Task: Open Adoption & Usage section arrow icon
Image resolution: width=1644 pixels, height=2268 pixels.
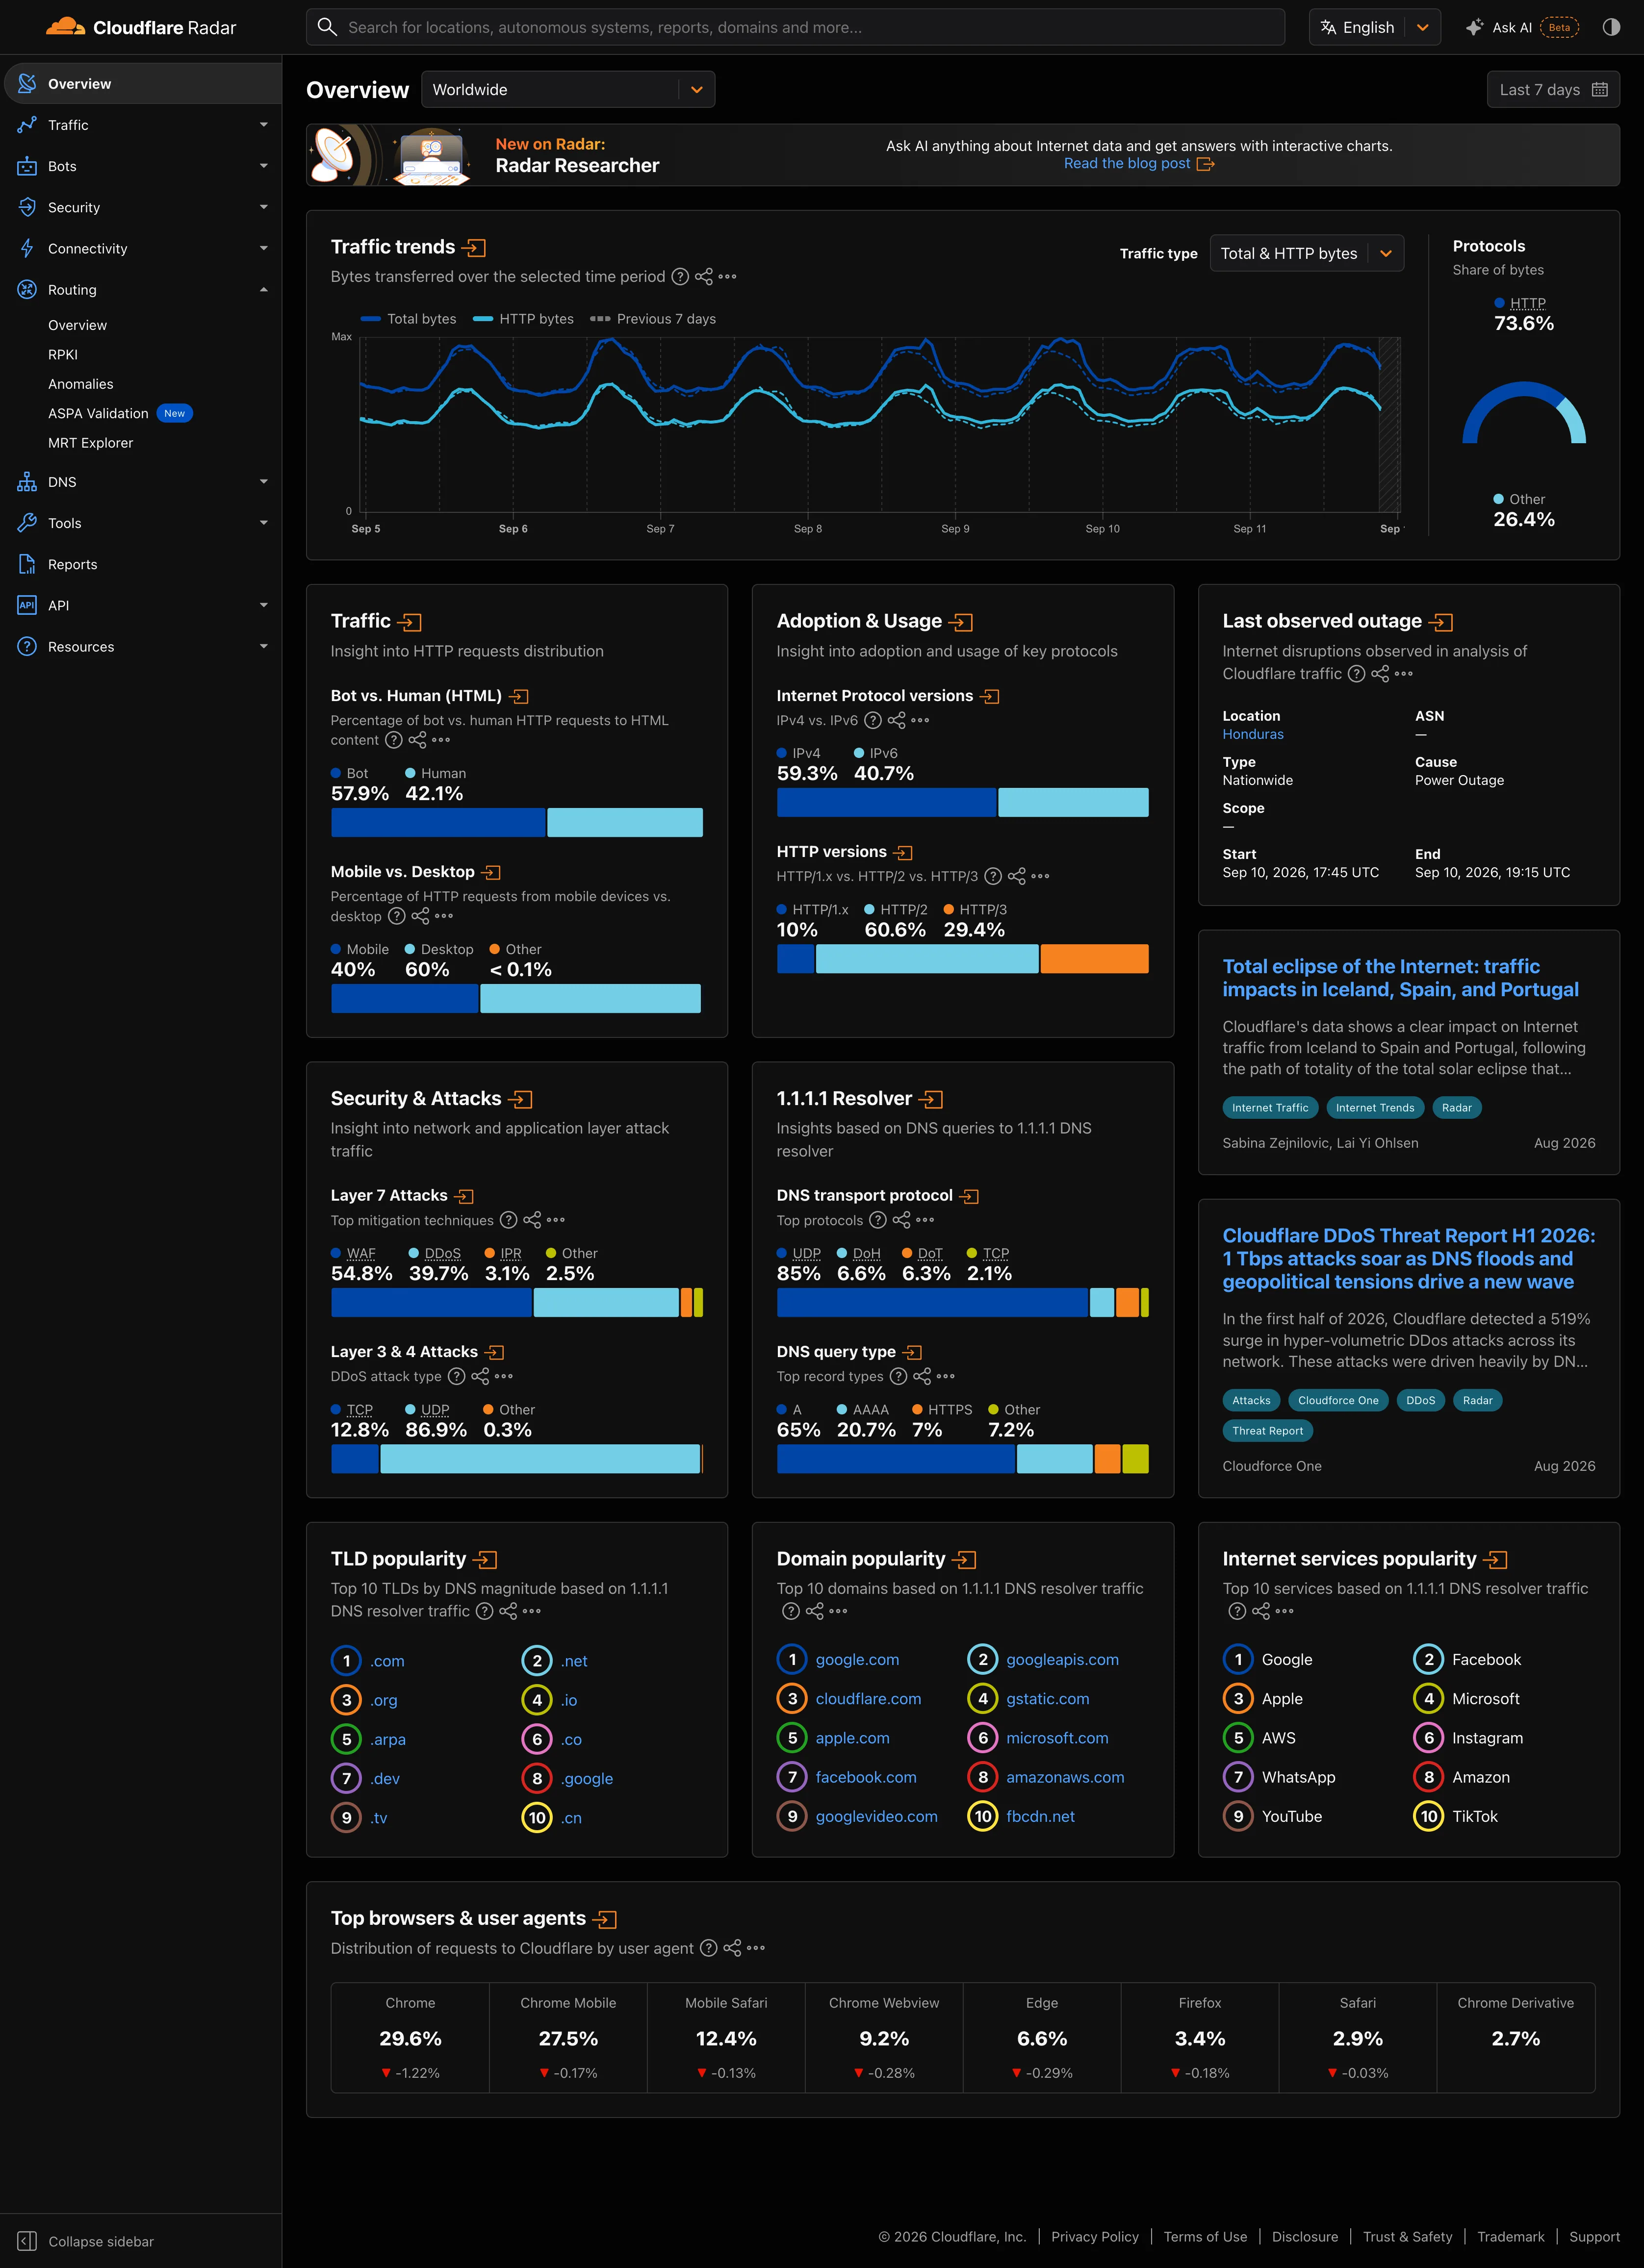Action: [x=961, y=622]
